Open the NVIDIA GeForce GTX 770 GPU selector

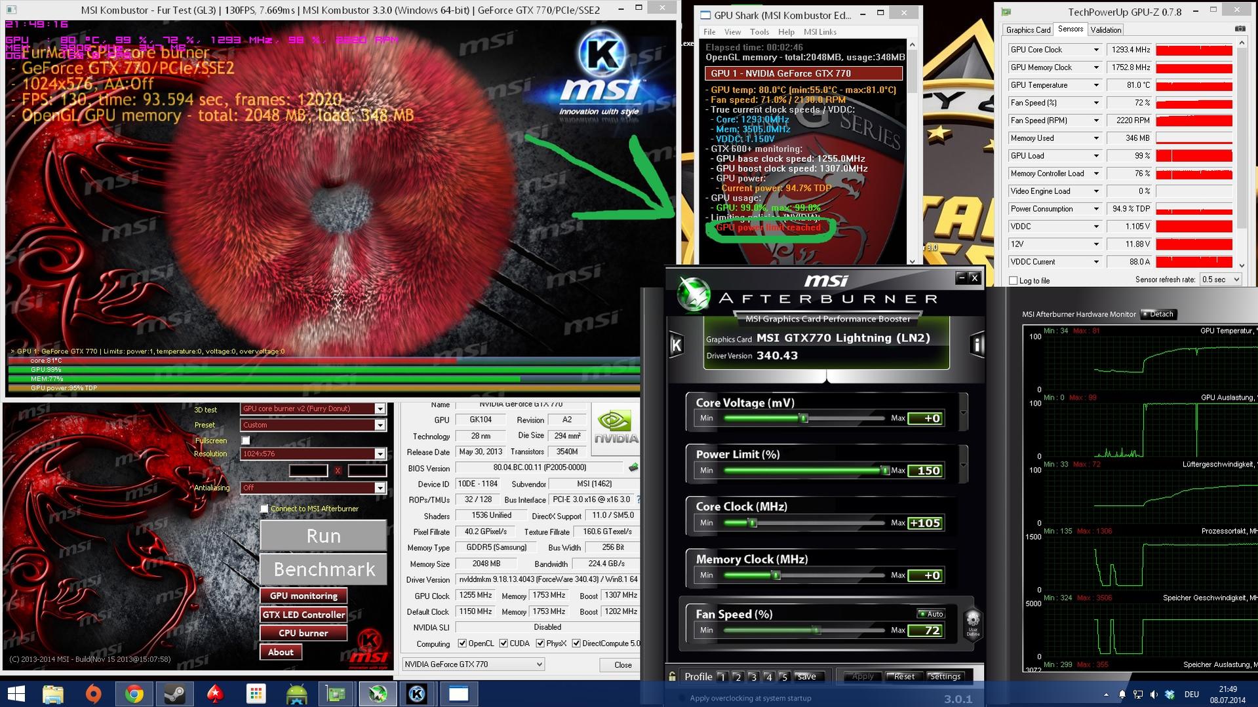click(473, 664)
